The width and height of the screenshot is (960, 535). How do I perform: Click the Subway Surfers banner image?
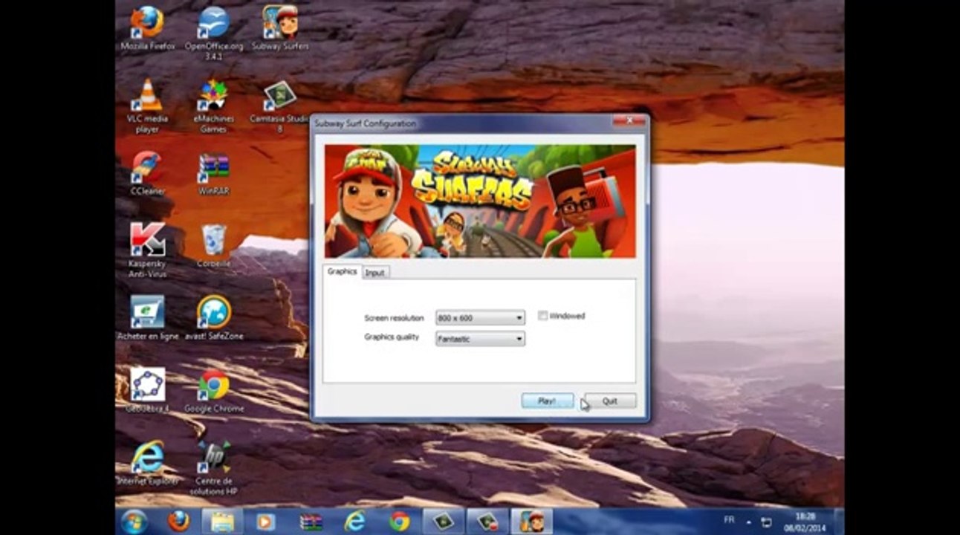(480, 201)
